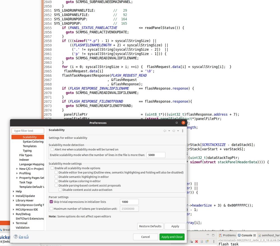
Task: Navigate back in Preferences page history
Action: pyautogui.click(x=165, y=131)
